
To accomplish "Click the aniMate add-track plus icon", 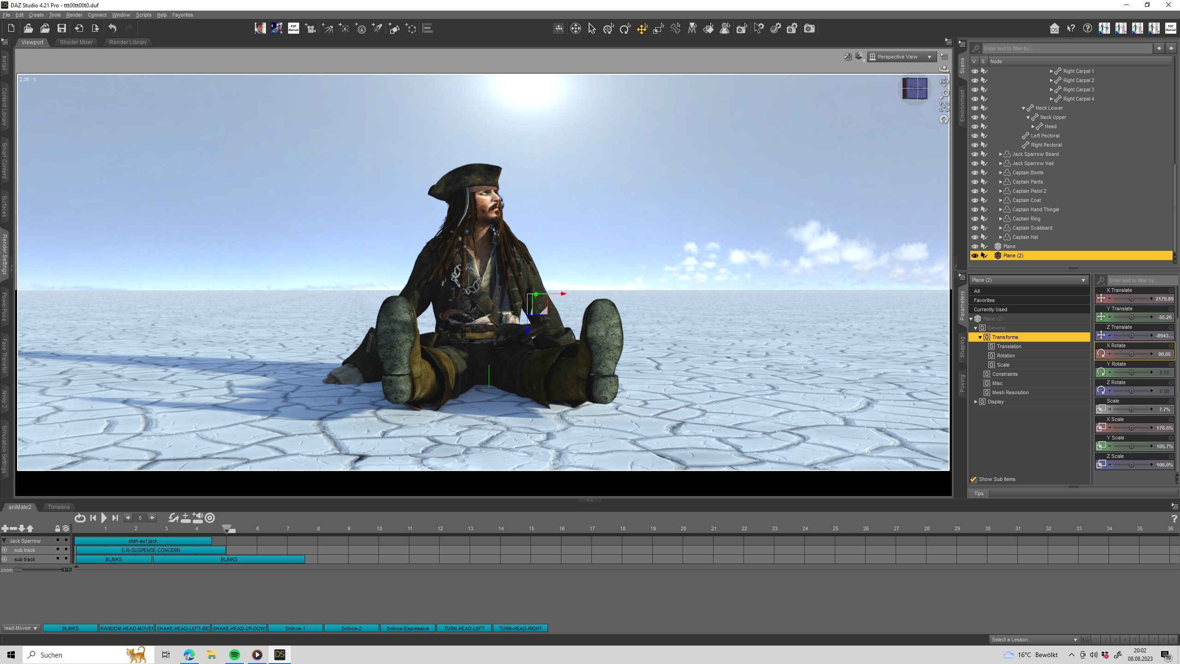I will (5, 528).
